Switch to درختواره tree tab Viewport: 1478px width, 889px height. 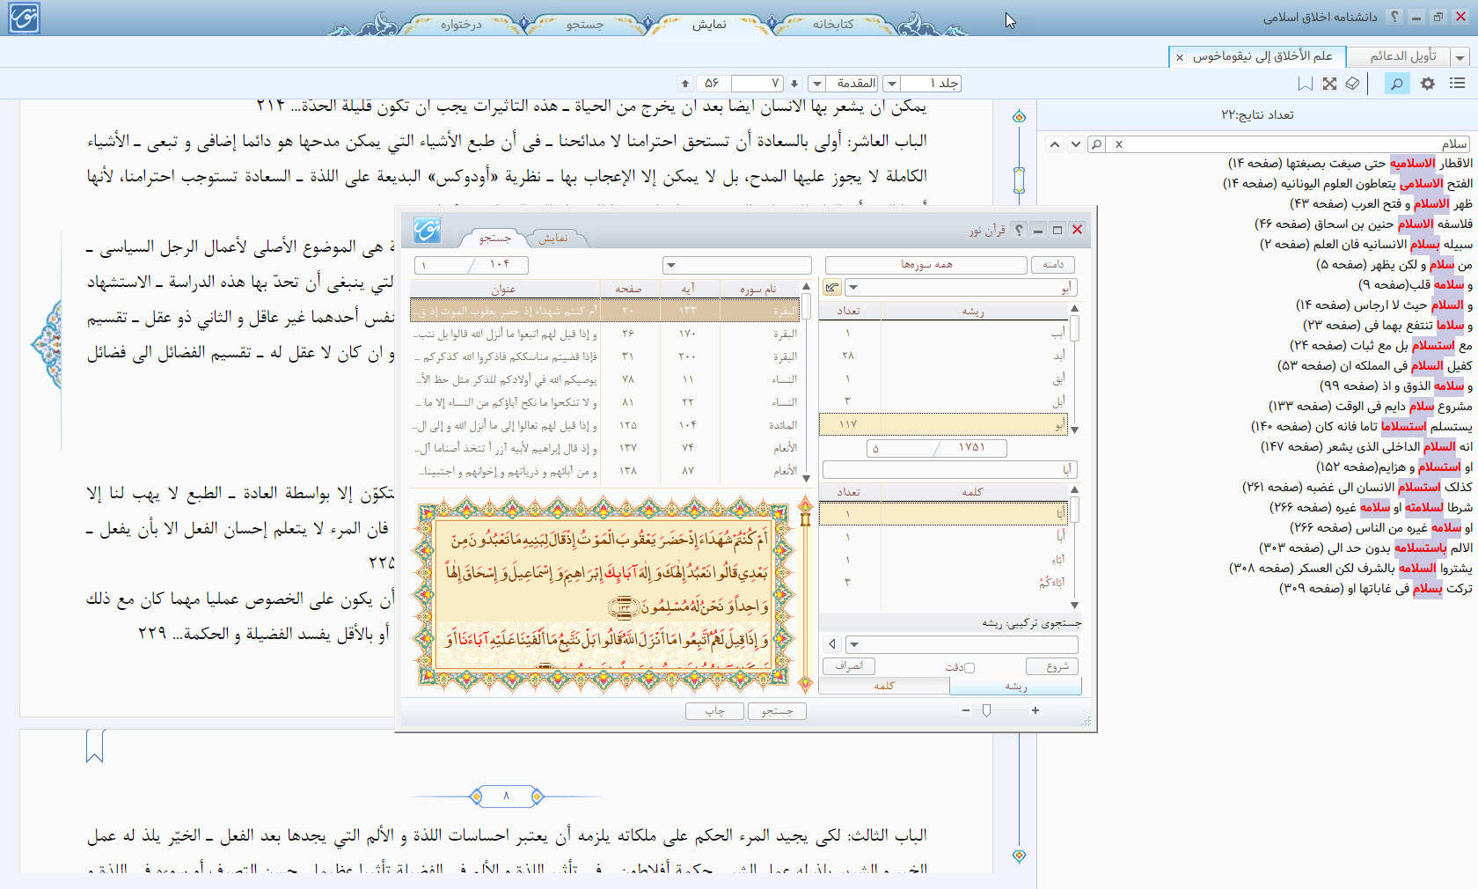pyautogui.click(x=461, y=24)
